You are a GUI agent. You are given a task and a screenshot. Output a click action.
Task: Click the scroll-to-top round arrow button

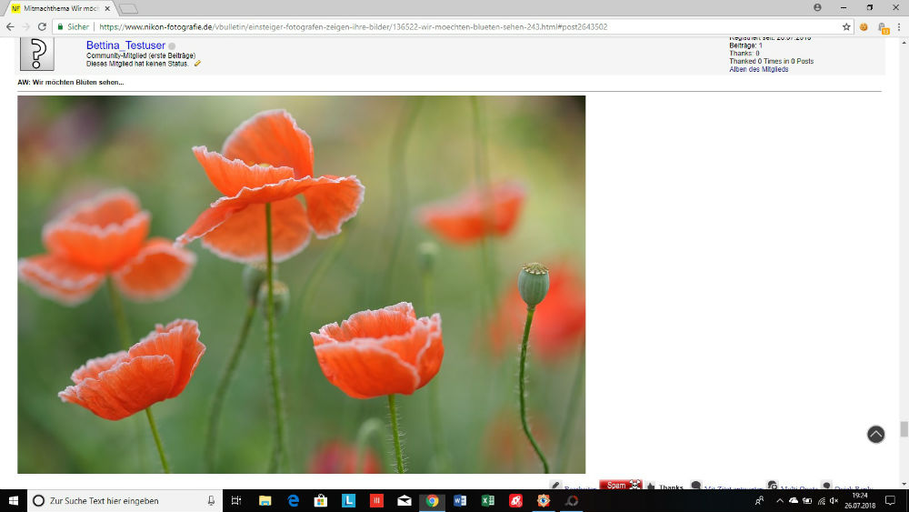[875, 435]
